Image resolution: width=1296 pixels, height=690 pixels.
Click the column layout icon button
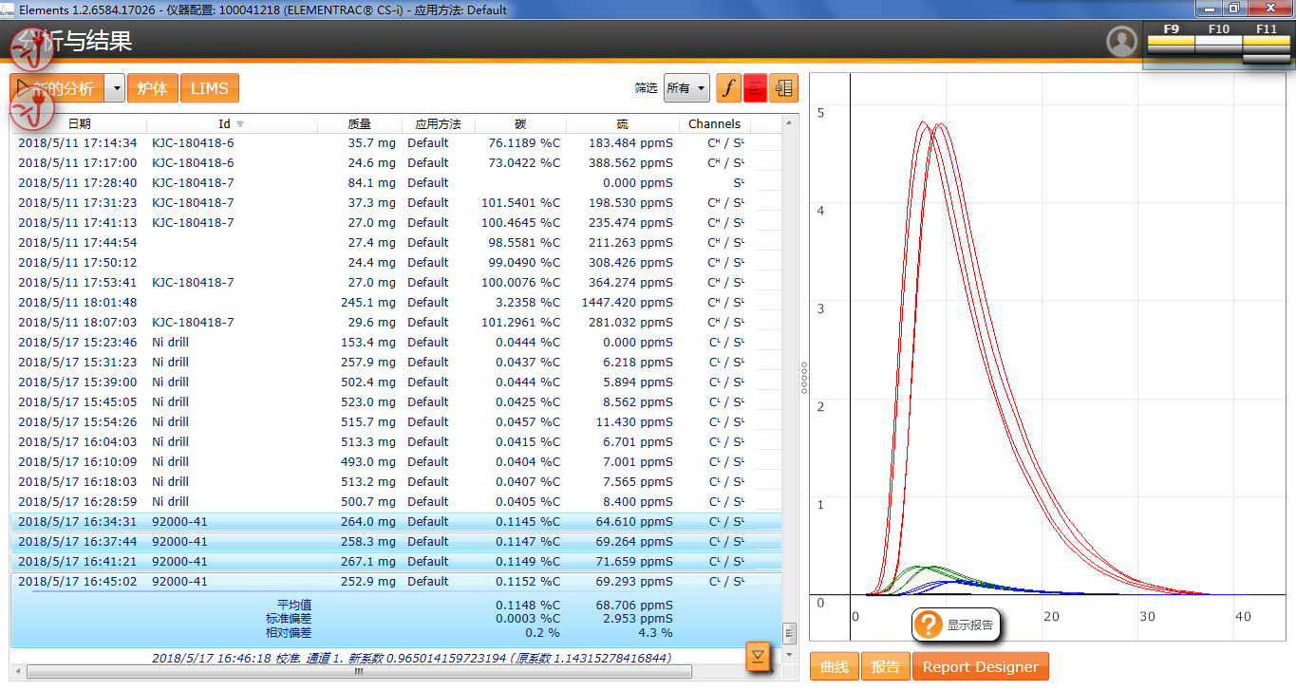(783, 88)
